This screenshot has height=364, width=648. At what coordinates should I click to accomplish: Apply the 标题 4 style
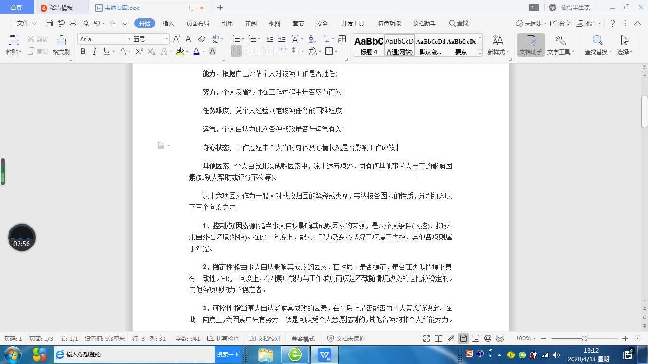[369, 45]
